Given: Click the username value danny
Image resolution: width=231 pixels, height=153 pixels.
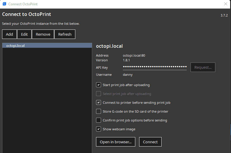Looking at the screenshot, I should point(128,75).
